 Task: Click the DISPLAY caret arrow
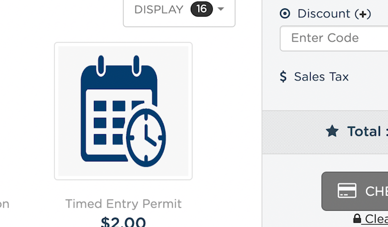(x=221, y=9)
